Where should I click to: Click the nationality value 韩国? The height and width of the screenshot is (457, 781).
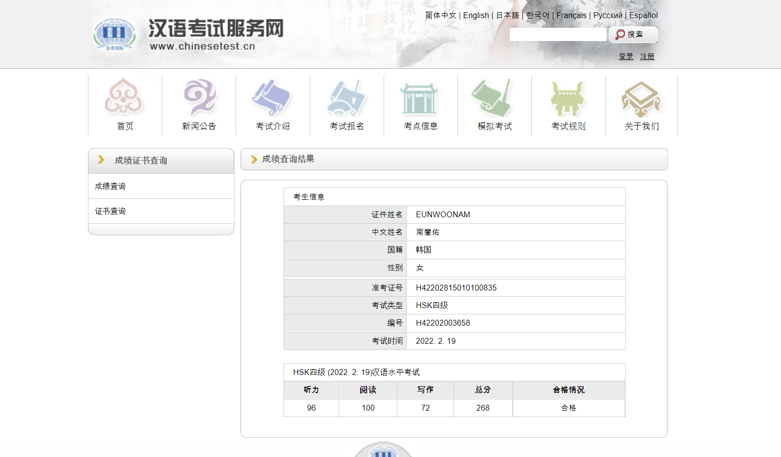pyautogui.click(x=423, y=249)
